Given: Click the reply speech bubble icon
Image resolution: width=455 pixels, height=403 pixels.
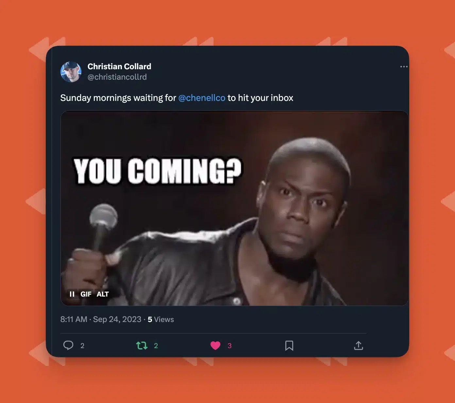Looking at the screenshot, I should (68, 346).
